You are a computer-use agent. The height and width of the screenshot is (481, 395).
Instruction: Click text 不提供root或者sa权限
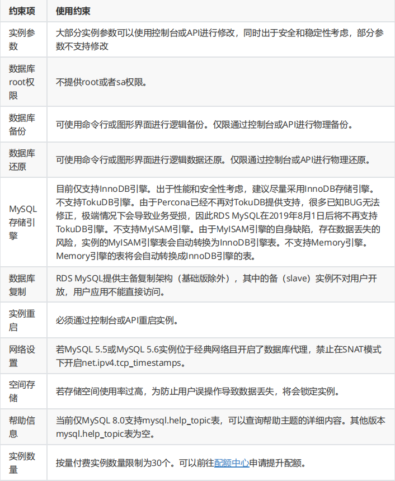tap(101, 82)
